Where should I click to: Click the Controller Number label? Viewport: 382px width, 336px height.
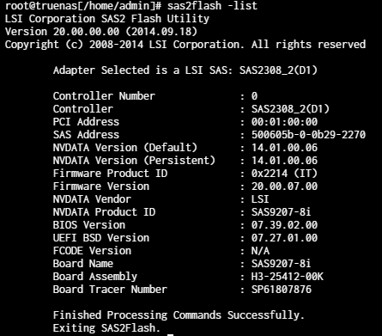click(x=104, y=96)
